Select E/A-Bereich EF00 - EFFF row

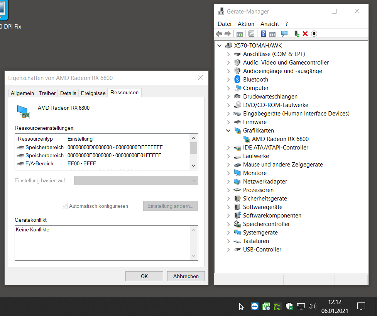coord(102,164)
